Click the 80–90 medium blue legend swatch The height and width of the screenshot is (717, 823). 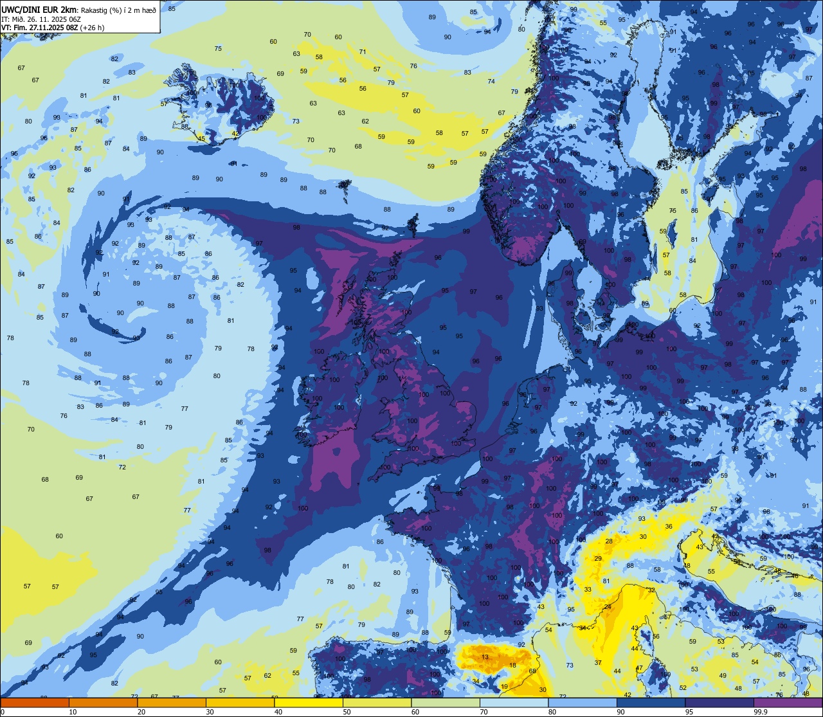(x=583, y=702)
